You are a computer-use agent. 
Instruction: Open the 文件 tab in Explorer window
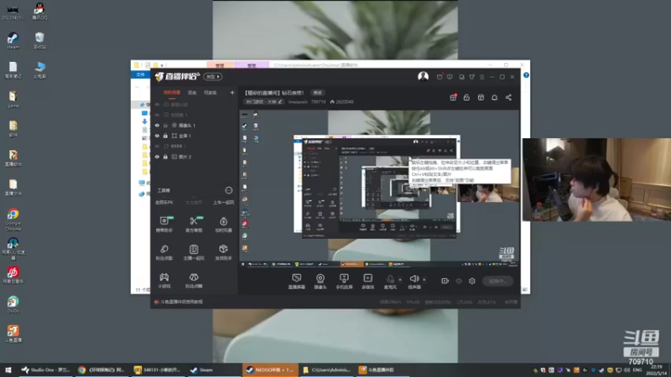click(140, 75)
